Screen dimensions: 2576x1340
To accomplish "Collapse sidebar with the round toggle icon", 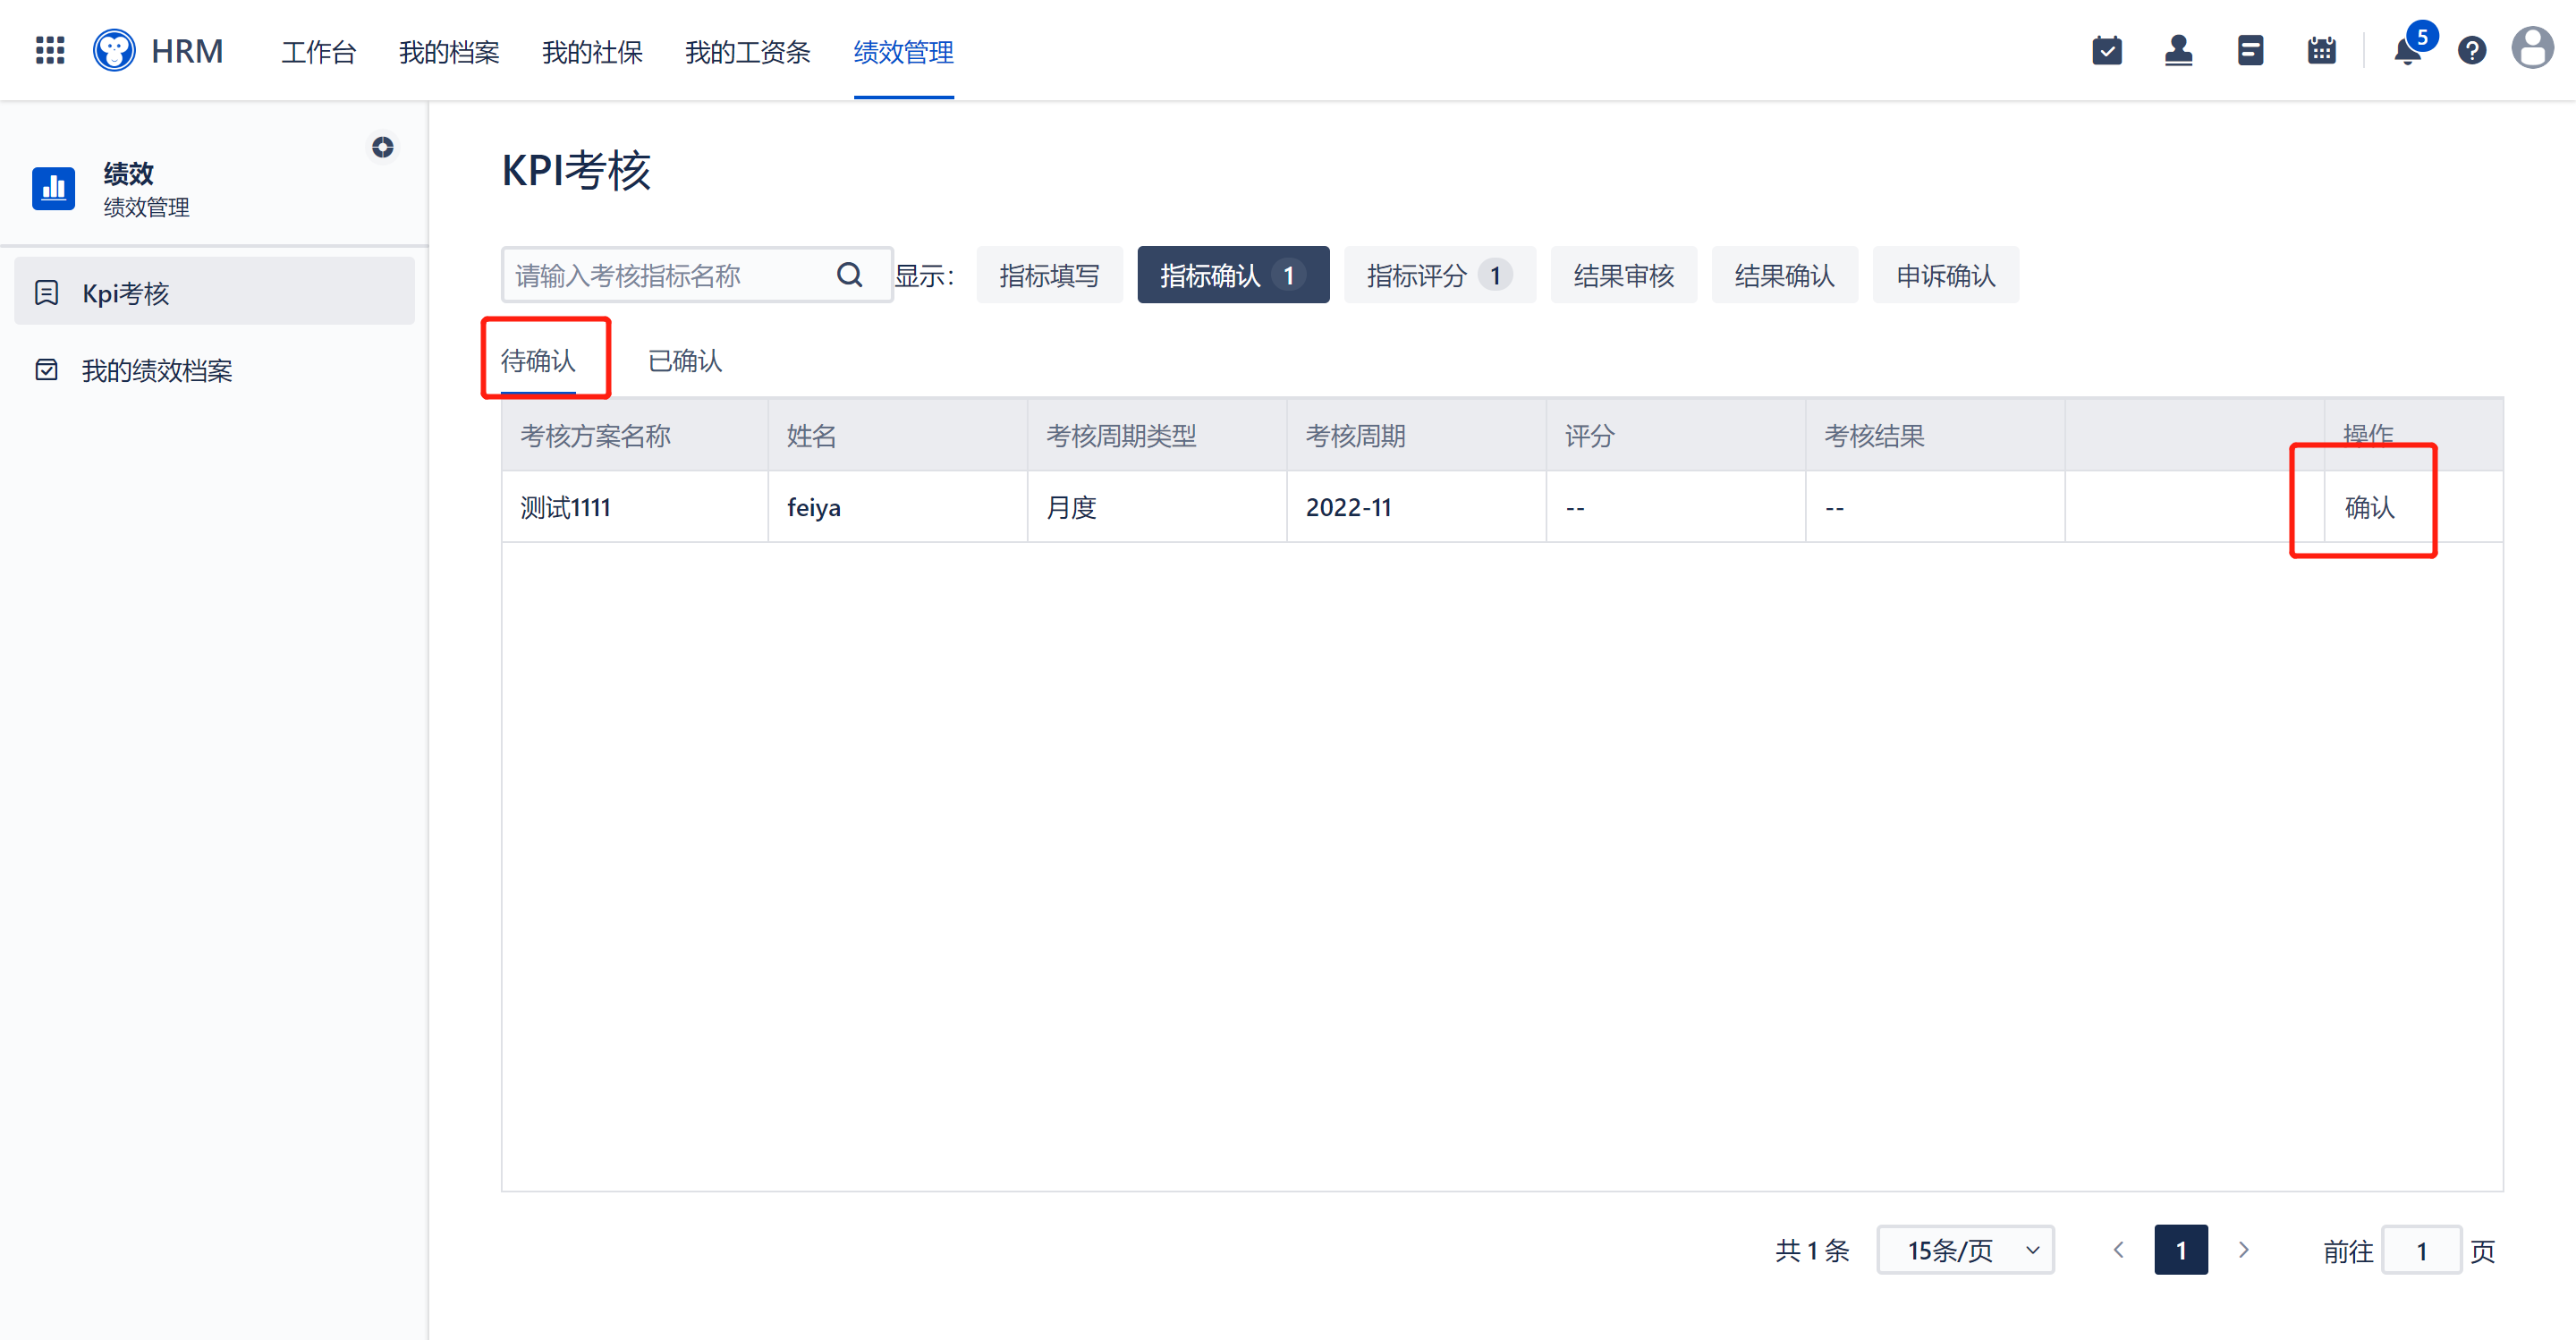I will (x=383, y=147).
